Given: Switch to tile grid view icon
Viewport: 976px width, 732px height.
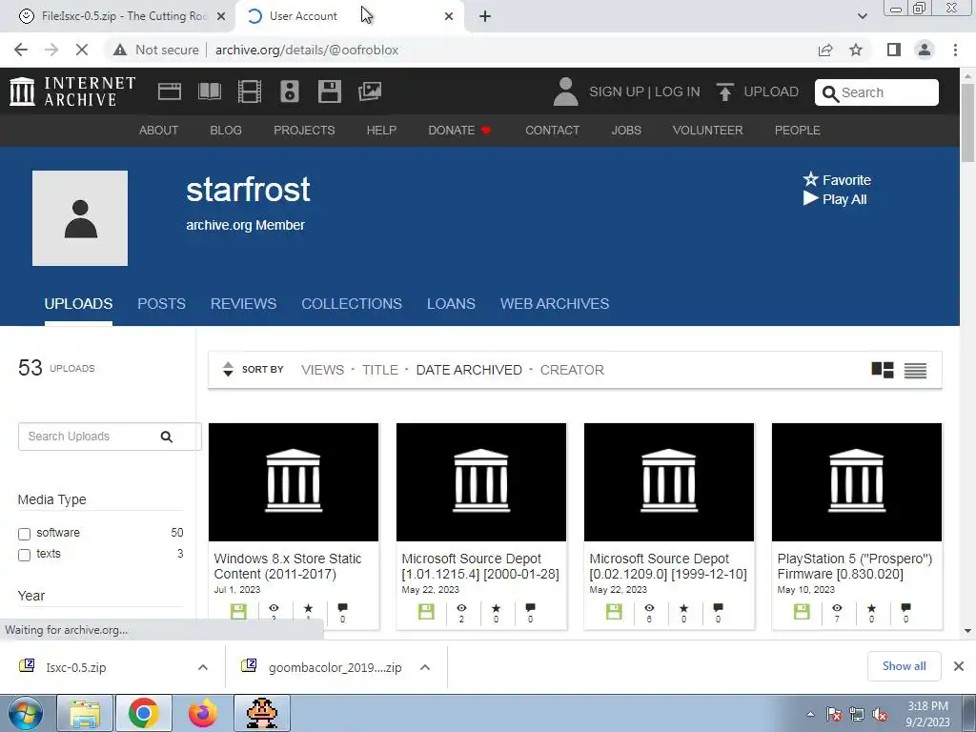Looking at the screenshot, I should coord(883,370).
